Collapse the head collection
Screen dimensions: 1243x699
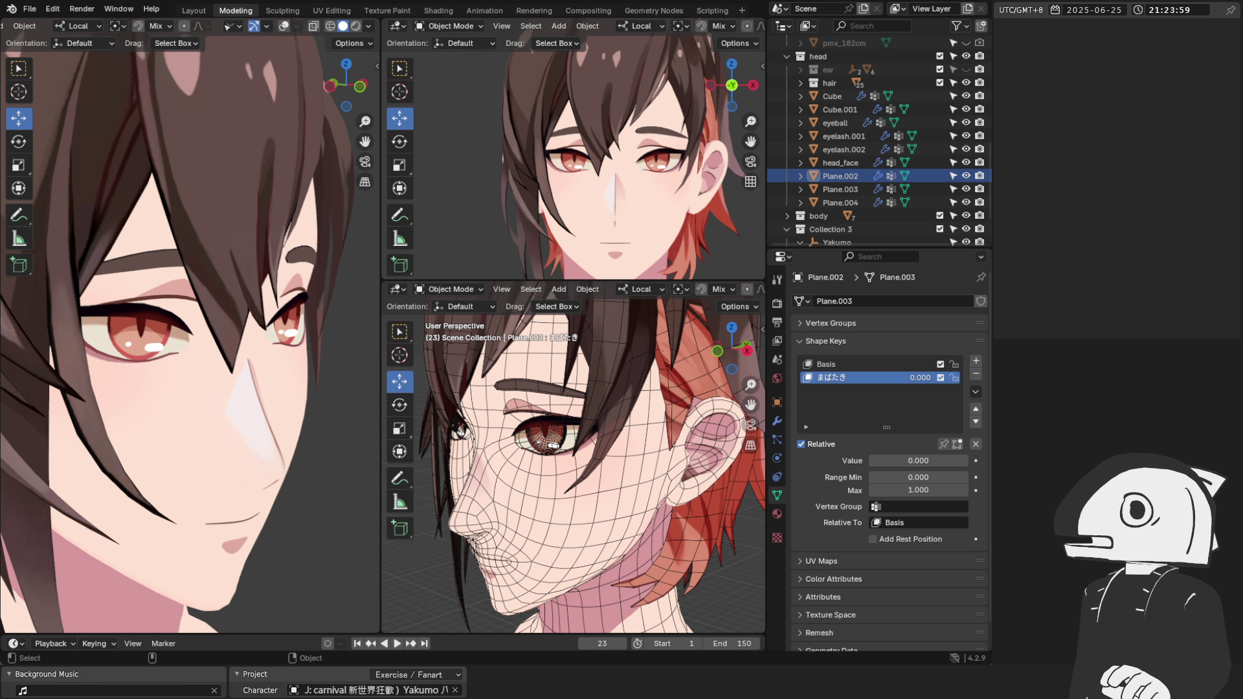(x=787, y=56)
